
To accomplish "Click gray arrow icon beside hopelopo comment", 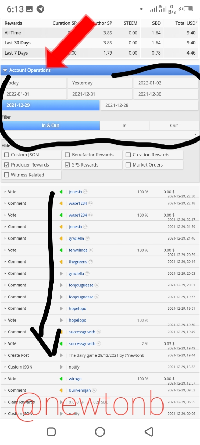I will [x=61, y=308].
